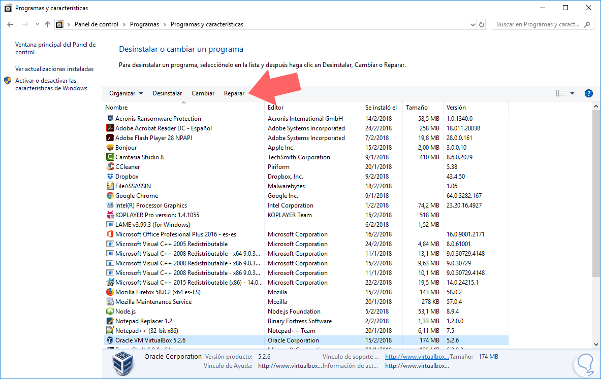The width and height of the screenshot is (601, 379).
Task: Click the scrollbar down arrow
Action: pos(596,344)
